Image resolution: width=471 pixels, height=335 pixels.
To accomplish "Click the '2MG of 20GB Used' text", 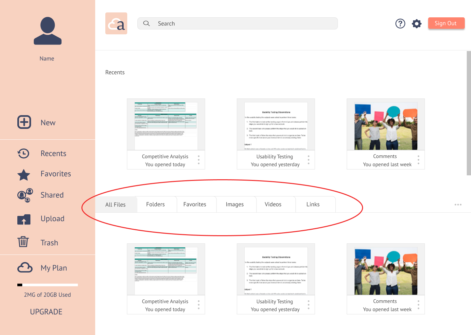I will (x=47, y=295).
